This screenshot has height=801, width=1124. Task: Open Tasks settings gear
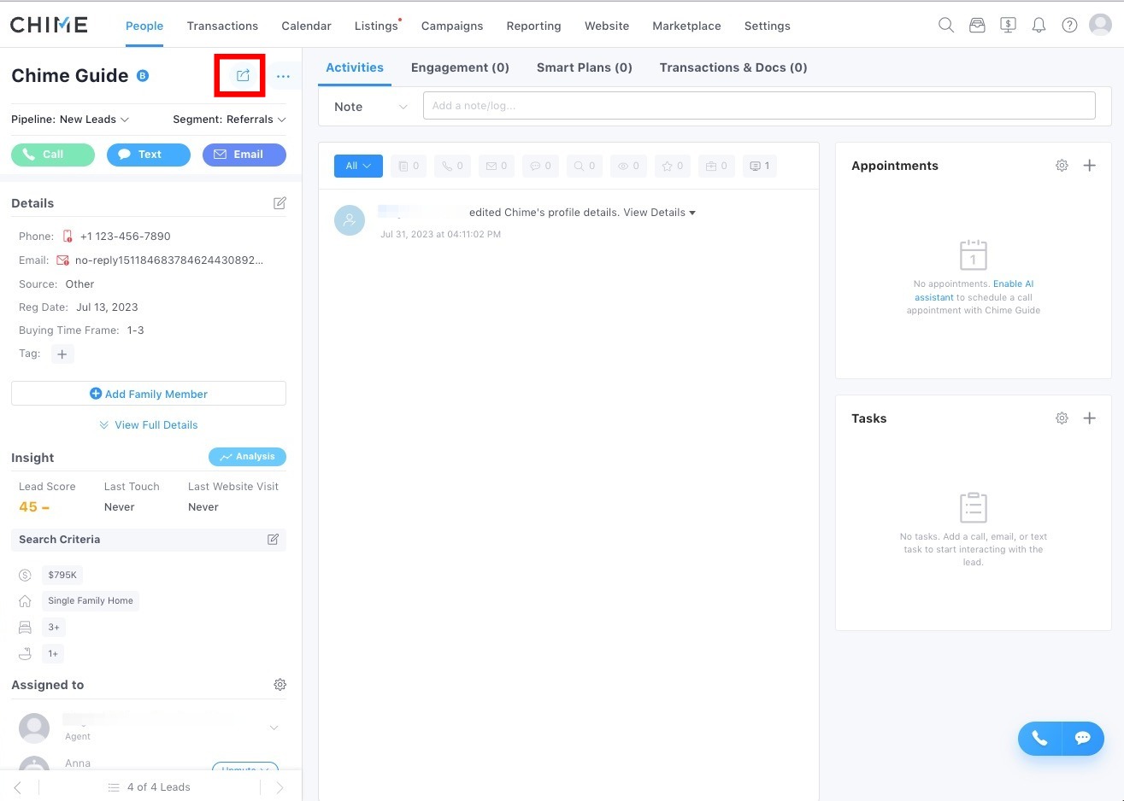1062,418
